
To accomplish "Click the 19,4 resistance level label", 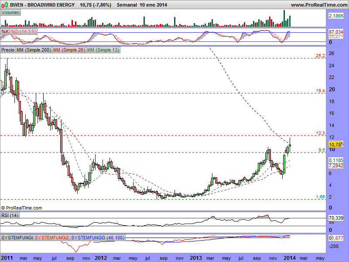I will (320, 90).
